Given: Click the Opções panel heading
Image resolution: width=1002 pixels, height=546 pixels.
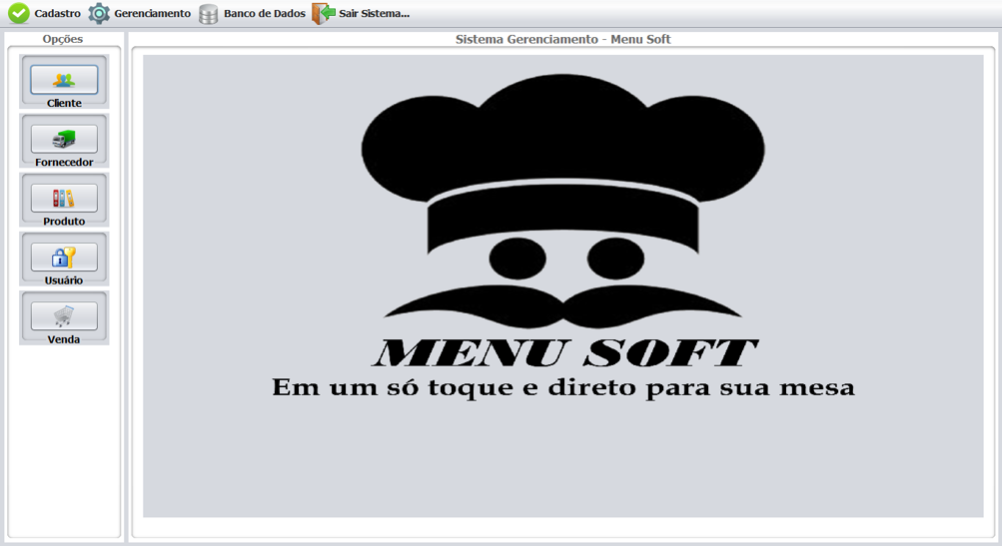Looking at the screenshot, I should pyautogui.click(x=63, y=39).
